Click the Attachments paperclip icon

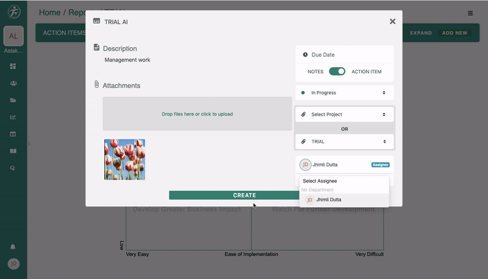[96, 84]
